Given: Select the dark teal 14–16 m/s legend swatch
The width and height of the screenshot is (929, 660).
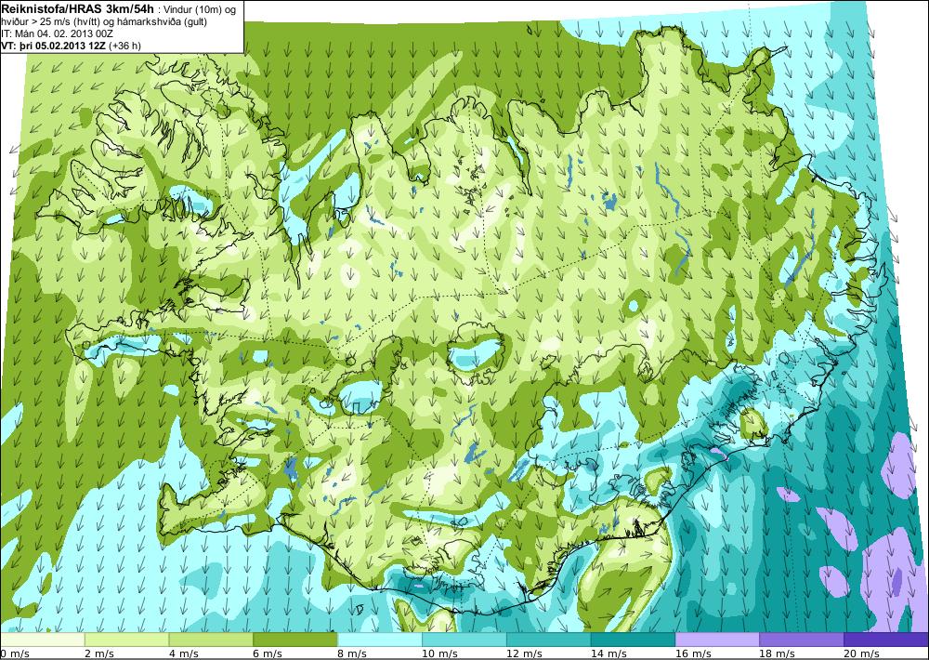Looking at the screenshot, I should click(x=633, y=640).
